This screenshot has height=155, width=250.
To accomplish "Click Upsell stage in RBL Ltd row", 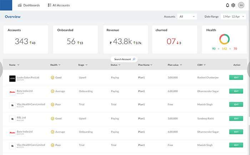I will pyautogui.click(x=82, y=119).
